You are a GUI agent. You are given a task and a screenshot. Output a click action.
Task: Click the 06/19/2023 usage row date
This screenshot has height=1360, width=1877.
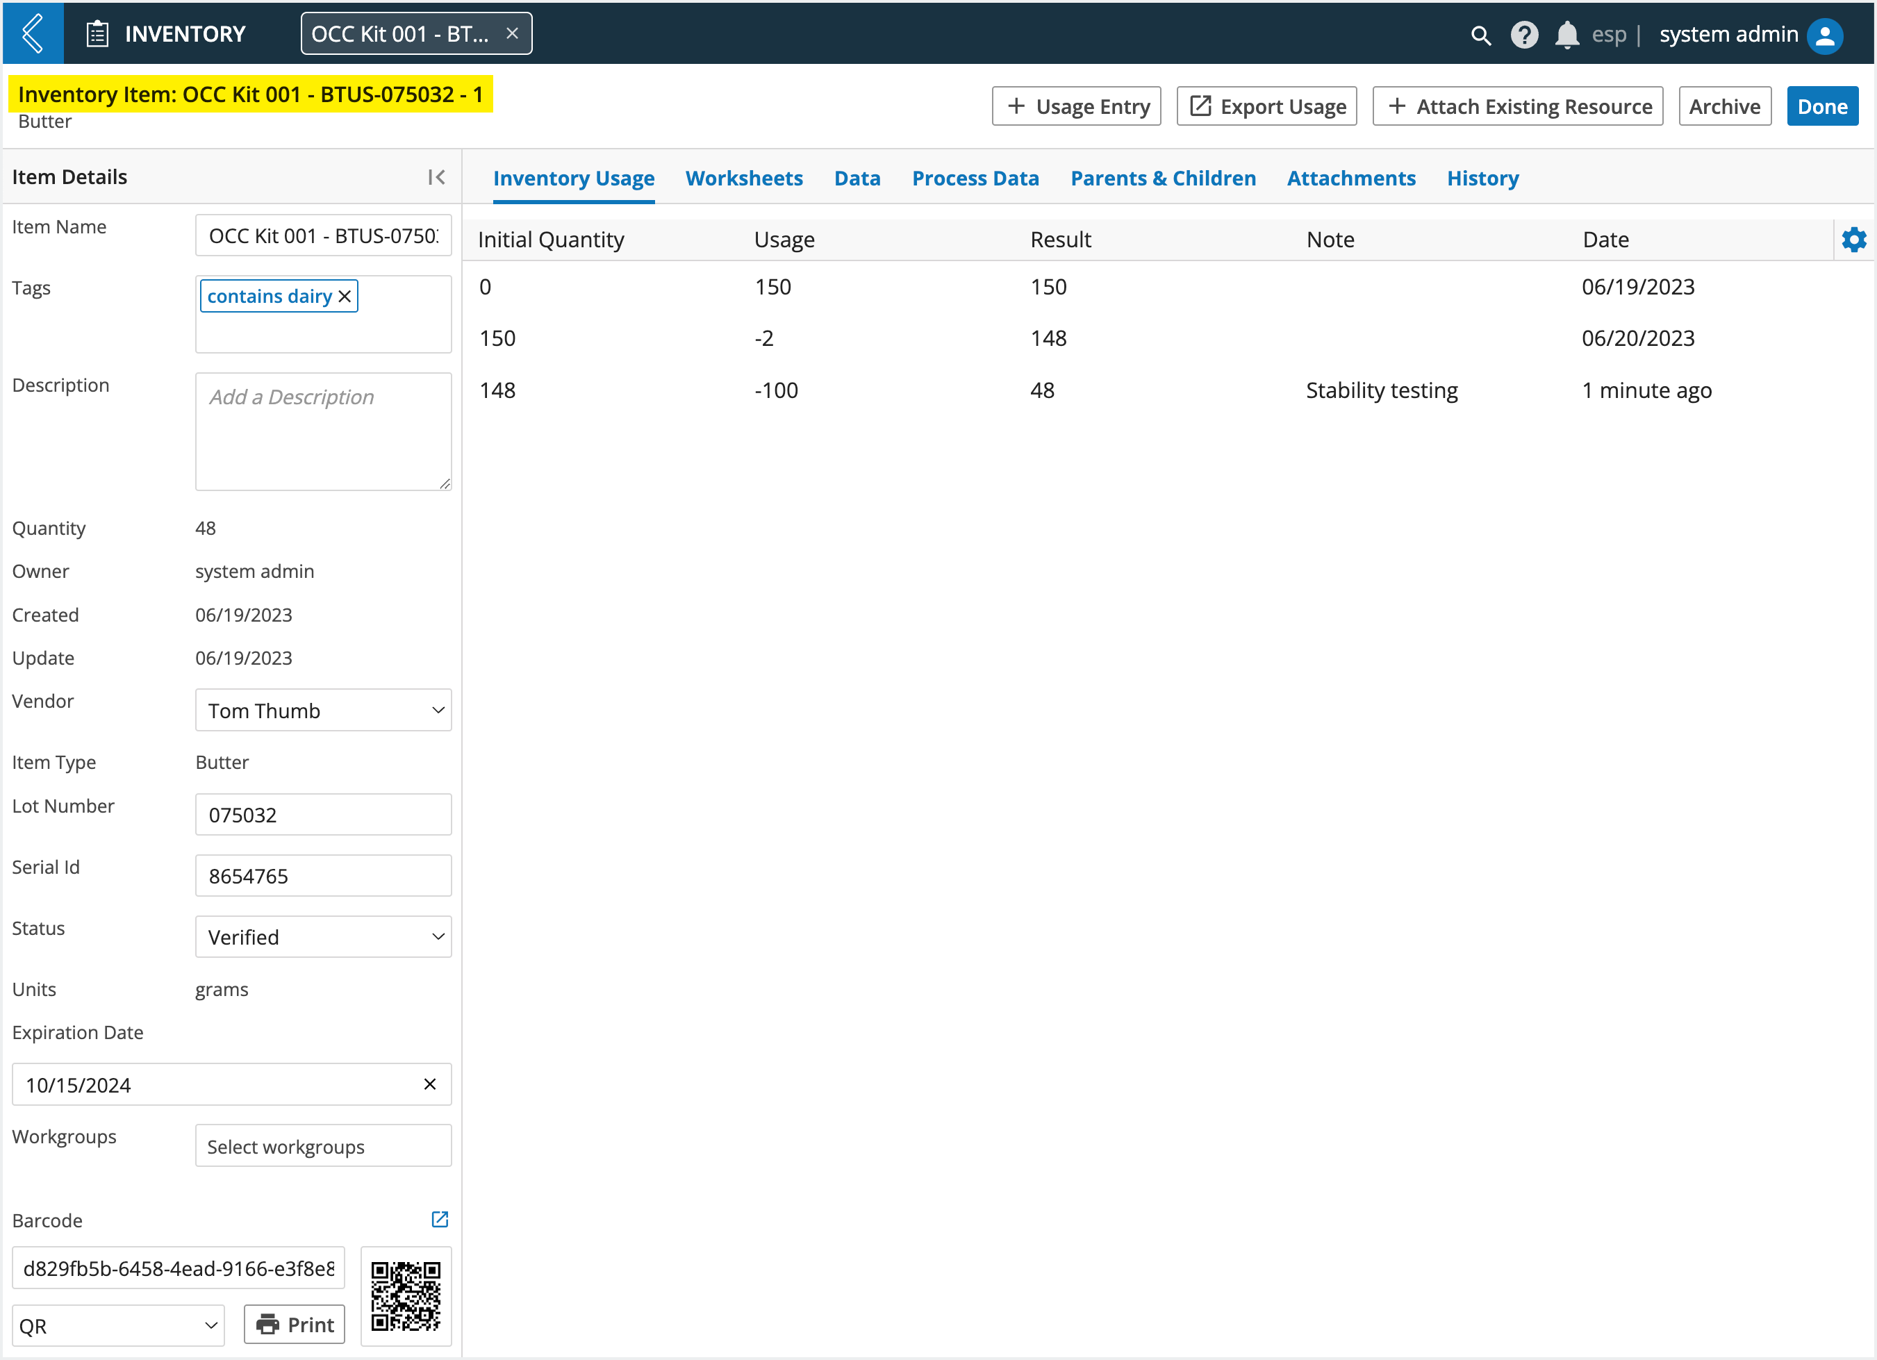tap(1638, 287)
